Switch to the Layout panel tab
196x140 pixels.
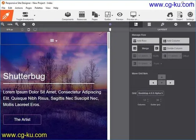pyautogui.click(x=136, y=24)
